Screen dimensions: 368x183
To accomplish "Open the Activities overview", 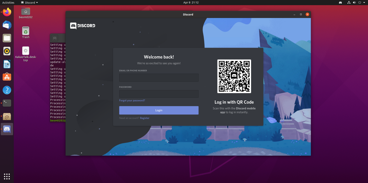I will click(x=8, y=3).
